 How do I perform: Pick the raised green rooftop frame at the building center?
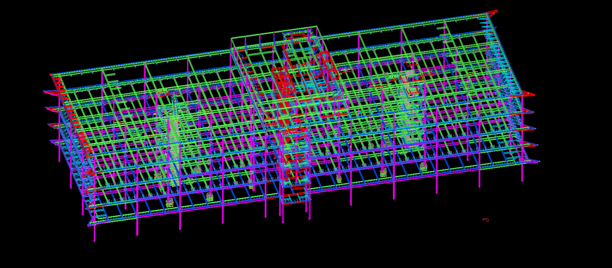290,71
